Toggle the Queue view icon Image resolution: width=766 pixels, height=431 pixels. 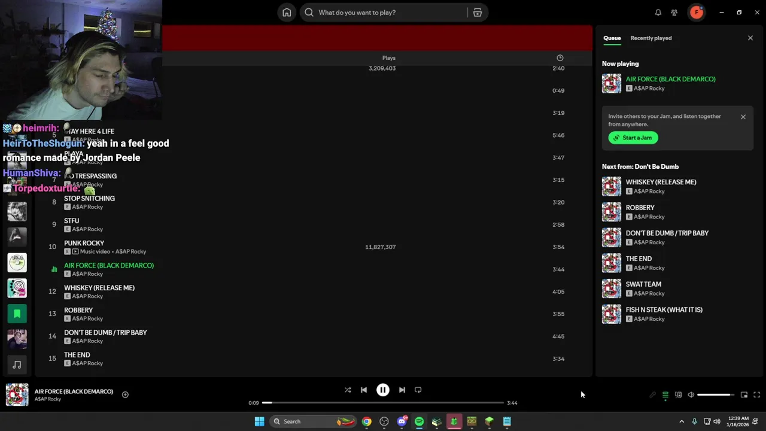[x=665, y=395]
